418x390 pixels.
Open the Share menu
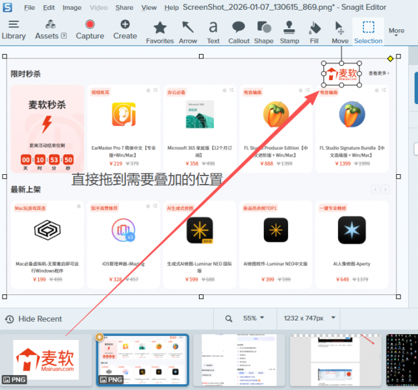124,8
